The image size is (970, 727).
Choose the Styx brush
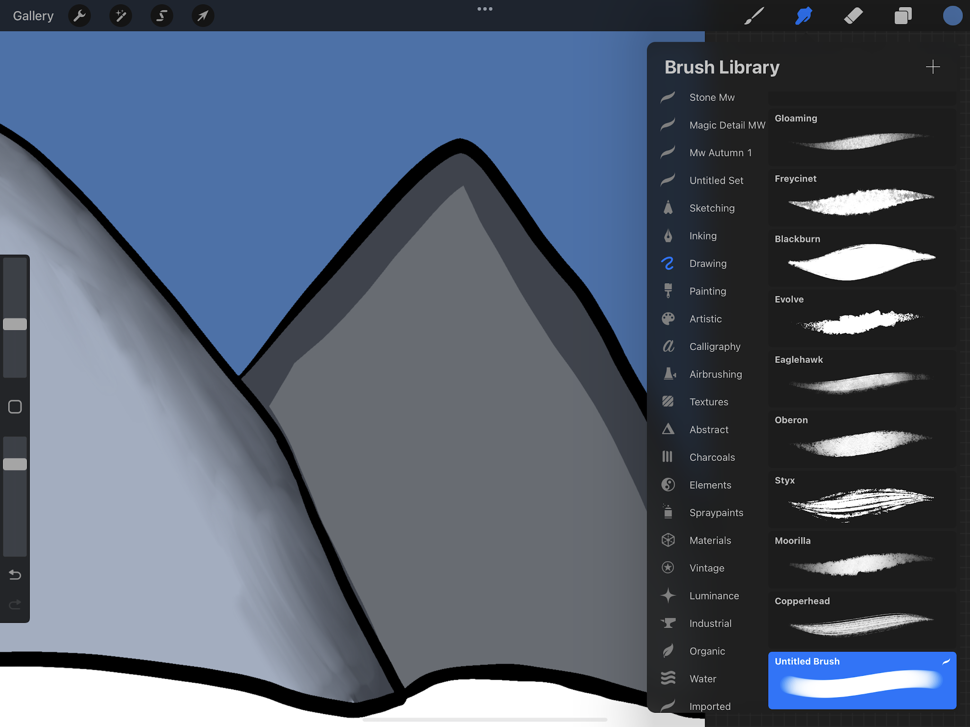coord(862,499)
